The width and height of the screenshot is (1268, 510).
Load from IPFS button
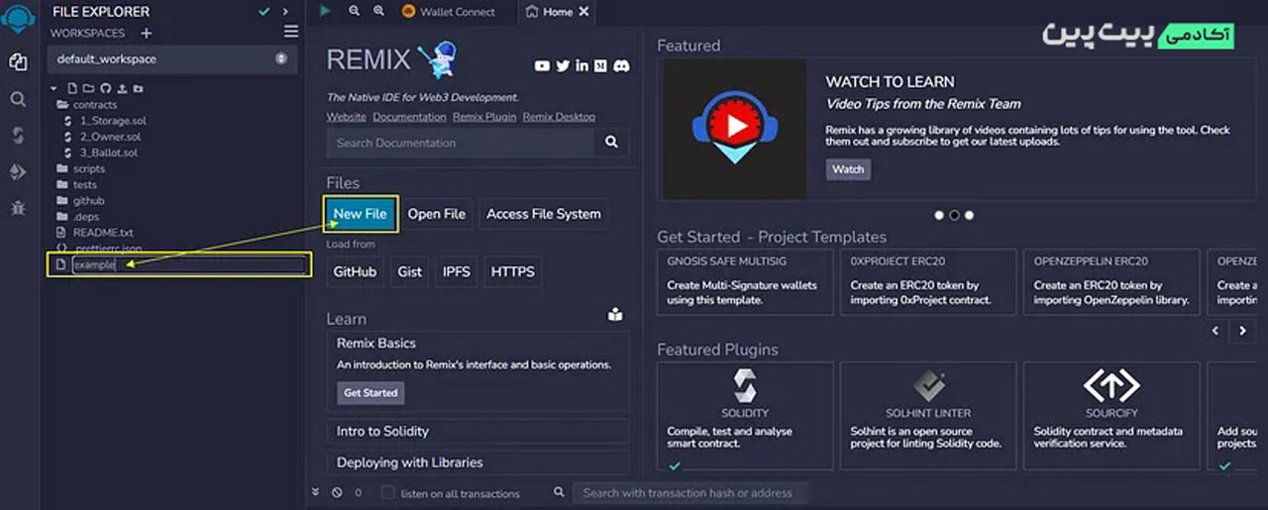pos(457,272)
